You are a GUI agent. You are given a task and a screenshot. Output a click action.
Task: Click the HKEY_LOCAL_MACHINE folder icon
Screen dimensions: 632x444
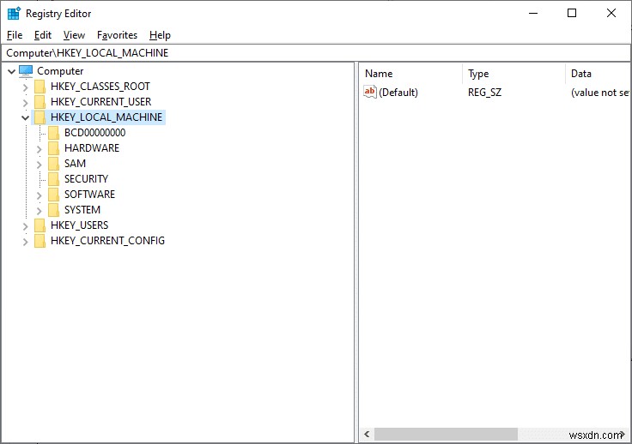tap(39, 117)
